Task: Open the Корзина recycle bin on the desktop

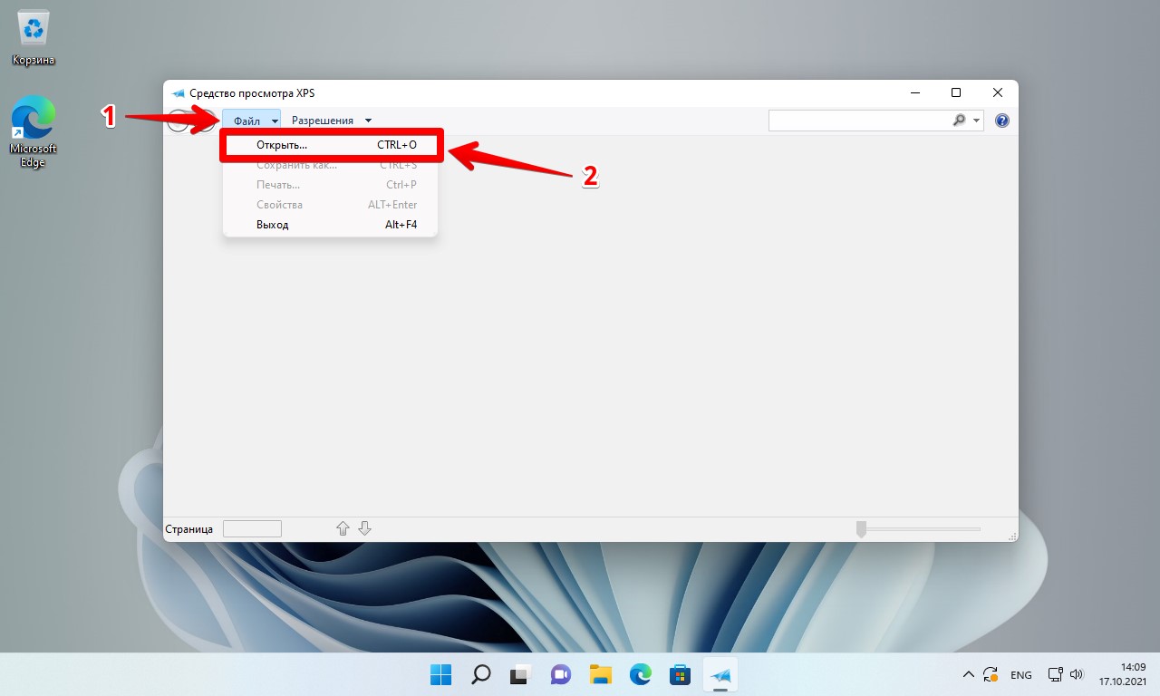Action: (34, 39)
